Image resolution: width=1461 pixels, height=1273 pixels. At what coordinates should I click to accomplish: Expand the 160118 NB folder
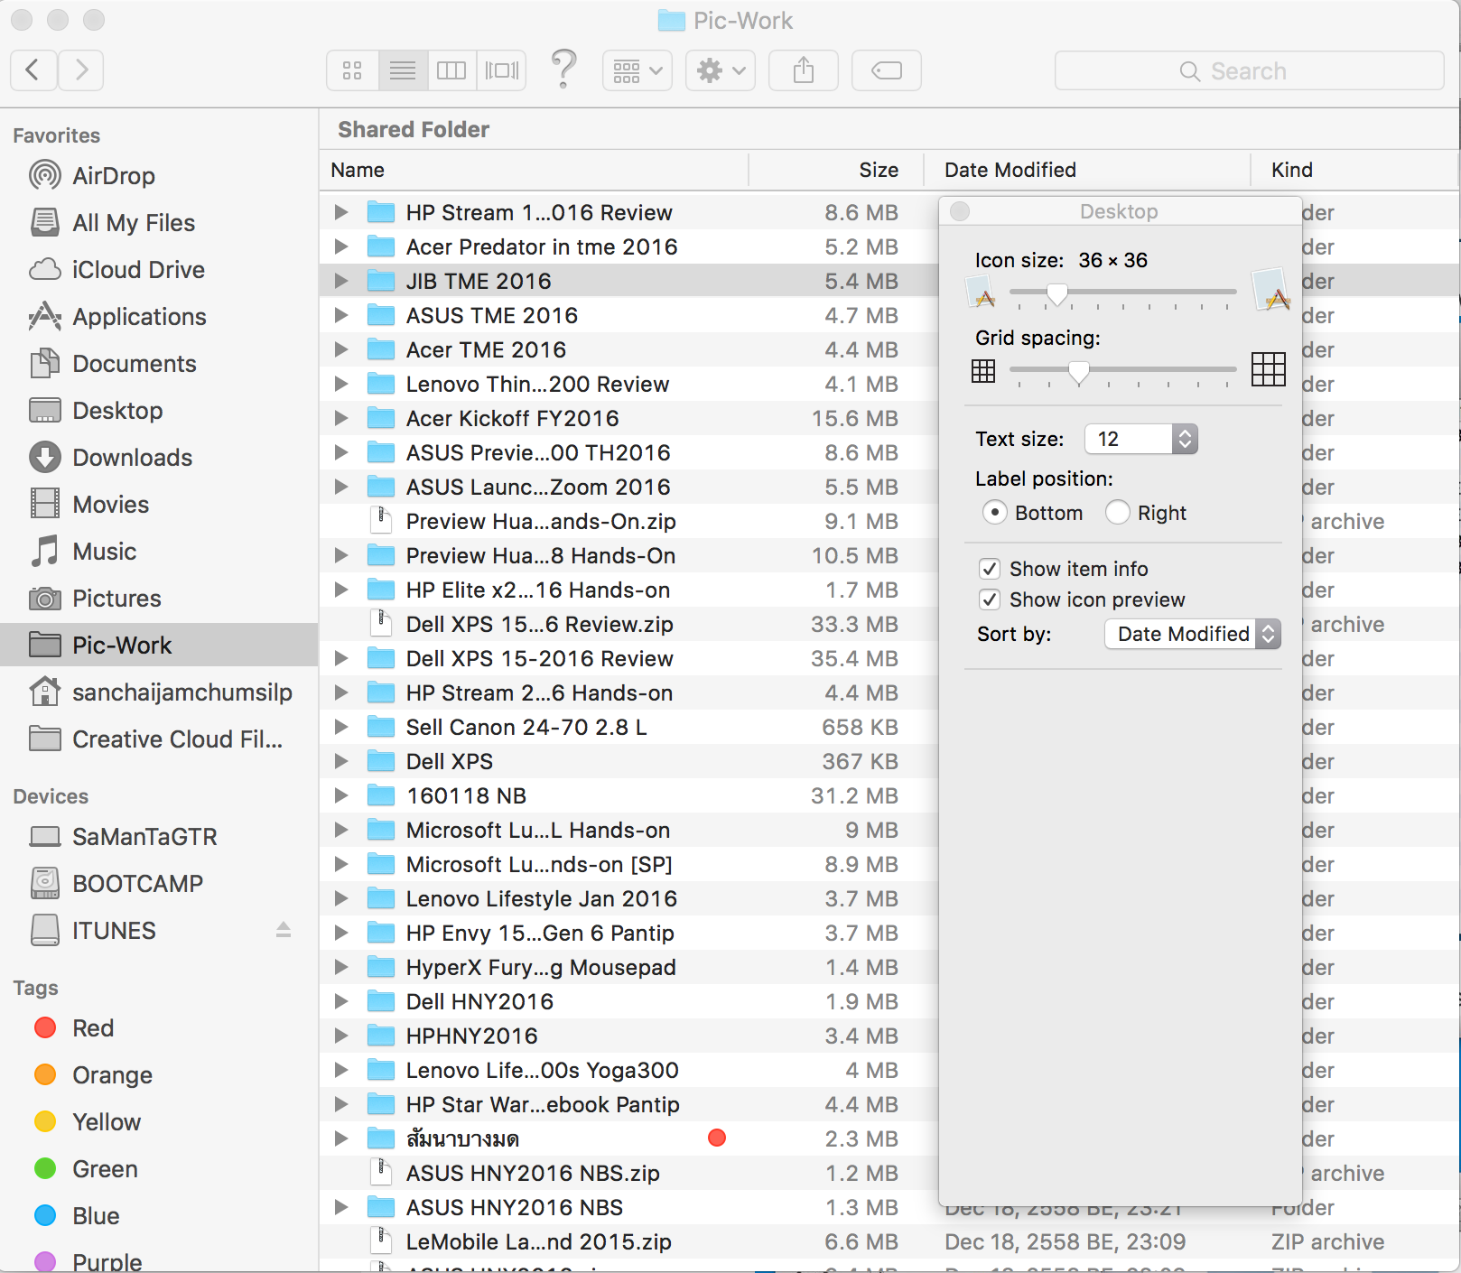341,795
